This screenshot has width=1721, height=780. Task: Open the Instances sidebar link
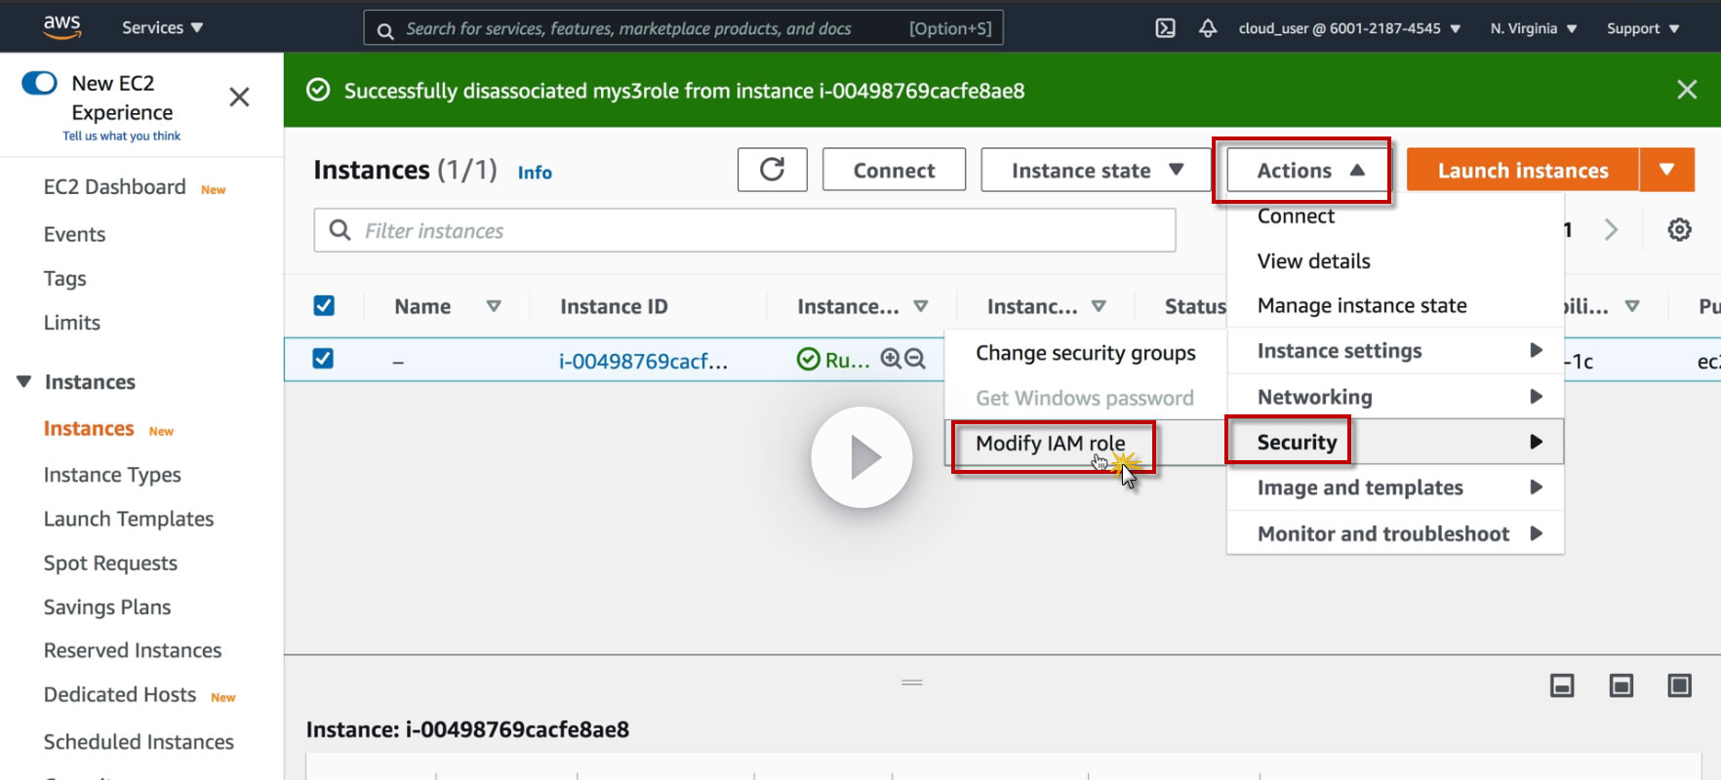(89, 429)
